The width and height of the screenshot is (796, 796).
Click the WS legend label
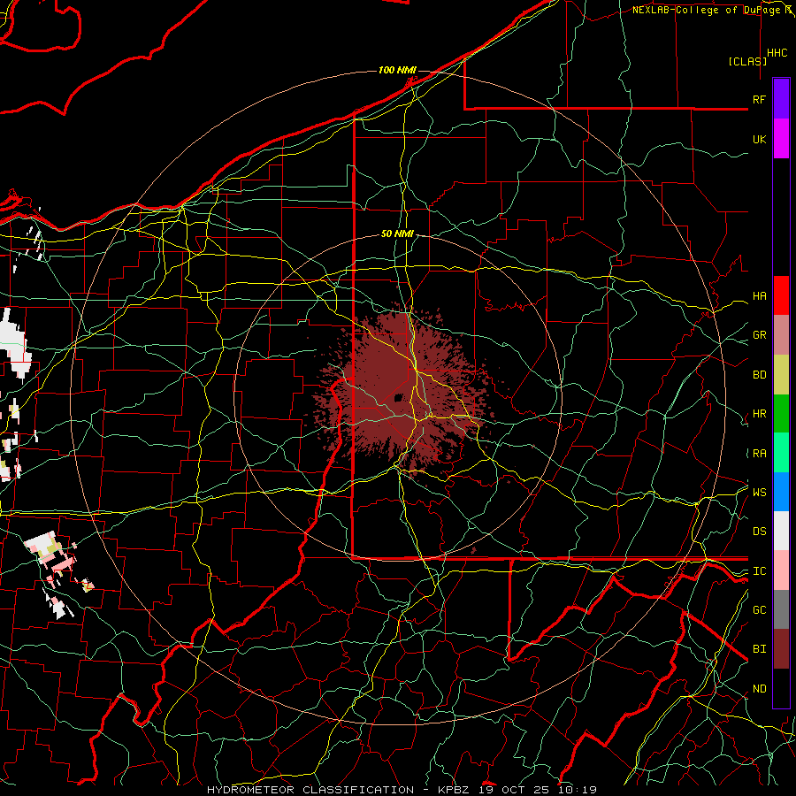click(759, 493)
